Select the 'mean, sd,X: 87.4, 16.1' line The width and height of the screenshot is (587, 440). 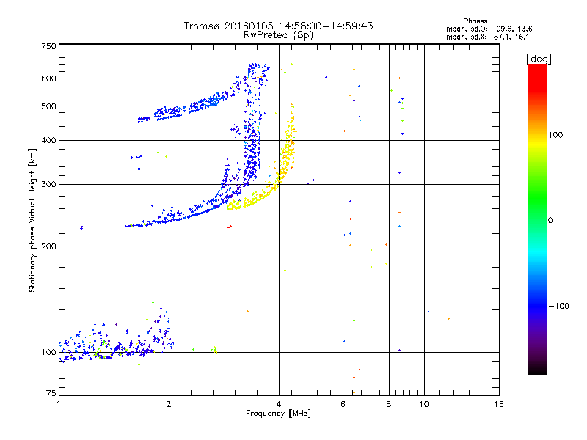487,37
